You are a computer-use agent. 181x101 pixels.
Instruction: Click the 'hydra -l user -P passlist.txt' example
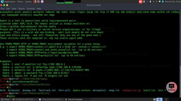coord(34,64)
